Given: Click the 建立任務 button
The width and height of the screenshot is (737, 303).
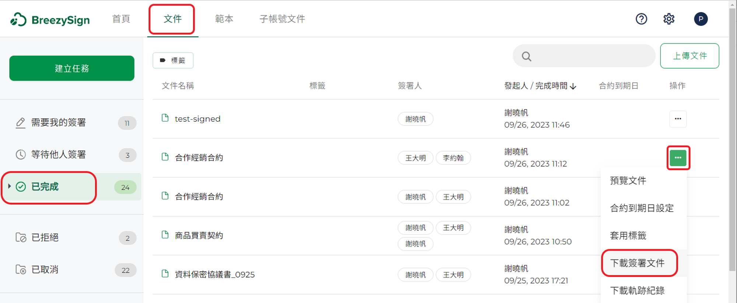Looking at the screenshot, I should coord(72,68).
